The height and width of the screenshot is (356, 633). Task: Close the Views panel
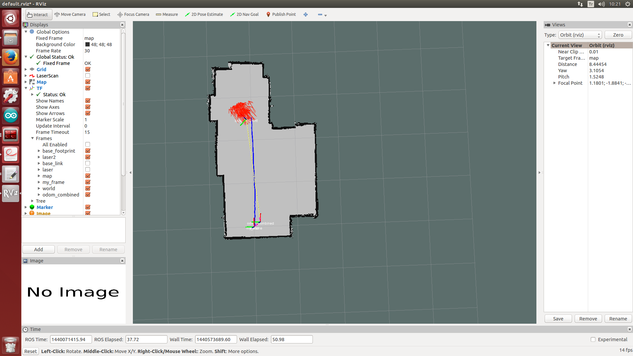pos(629,25)
